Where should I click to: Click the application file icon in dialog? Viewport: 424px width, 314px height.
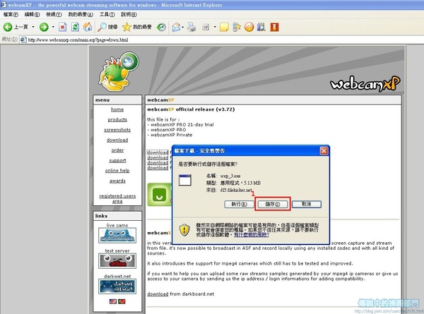pyautogui.click(x=185, y=181)
